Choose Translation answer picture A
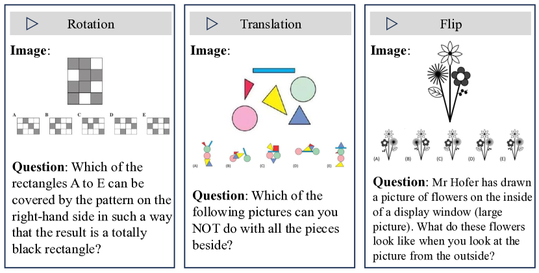 [207, 155]
